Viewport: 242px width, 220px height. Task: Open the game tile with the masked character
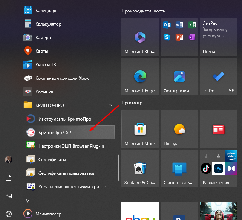coord(219,211)
